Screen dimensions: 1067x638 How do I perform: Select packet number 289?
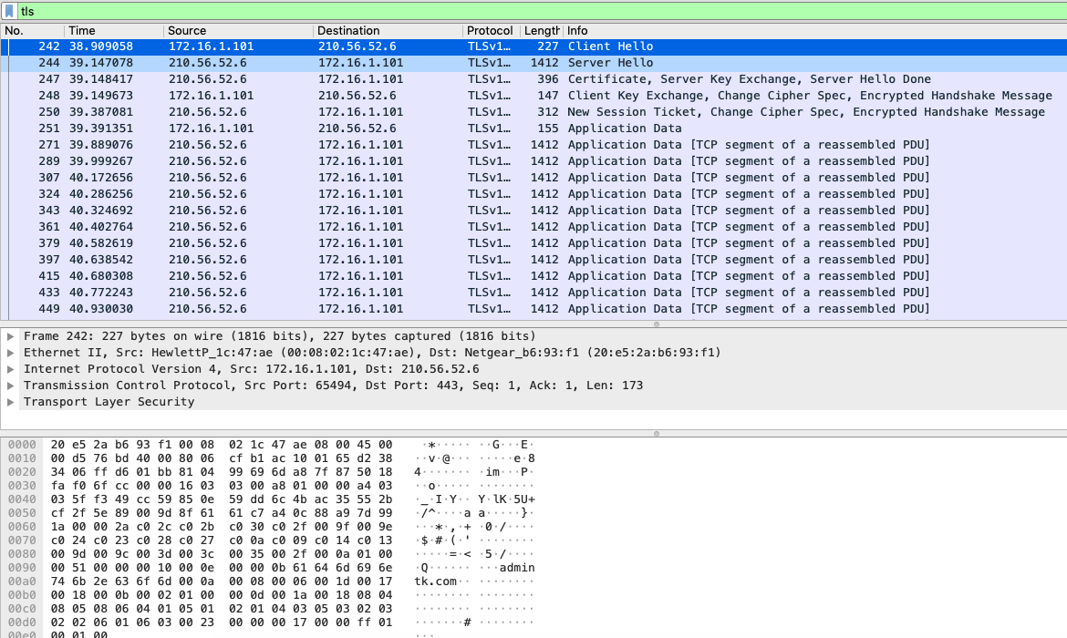tap(533, 161)
